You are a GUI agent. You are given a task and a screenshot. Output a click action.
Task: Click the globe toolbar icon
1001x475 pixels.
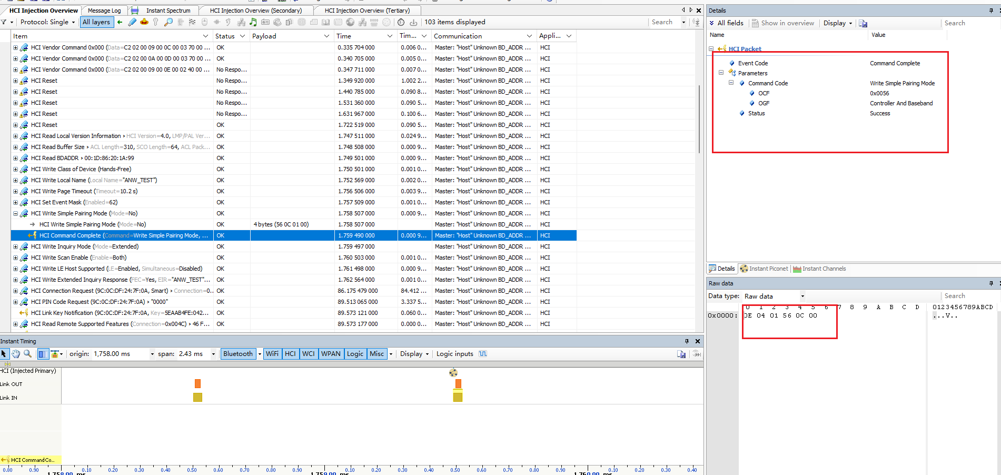tap(350, 22)
